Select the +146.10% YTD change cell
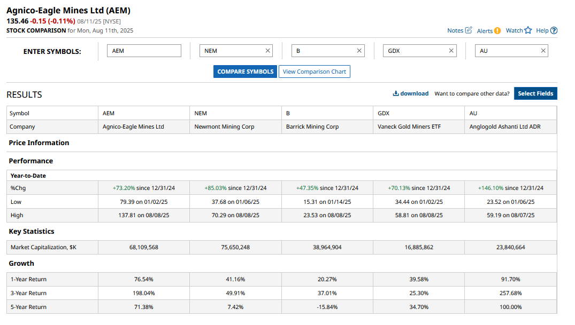The image size is (575, 325). (510, 188)
